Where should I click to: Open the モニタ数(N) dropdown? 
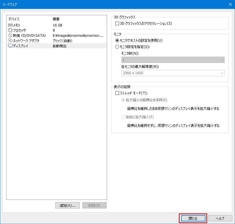(173, 60)
